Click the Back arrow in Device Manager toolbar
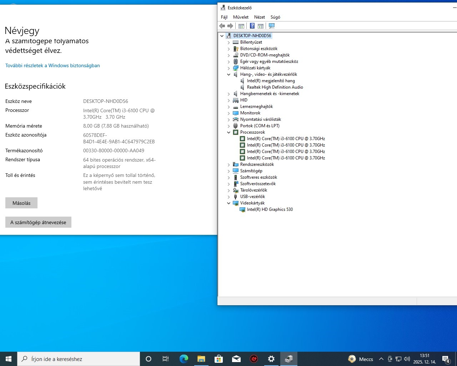 pyautogui.click(x=222, y=26)
